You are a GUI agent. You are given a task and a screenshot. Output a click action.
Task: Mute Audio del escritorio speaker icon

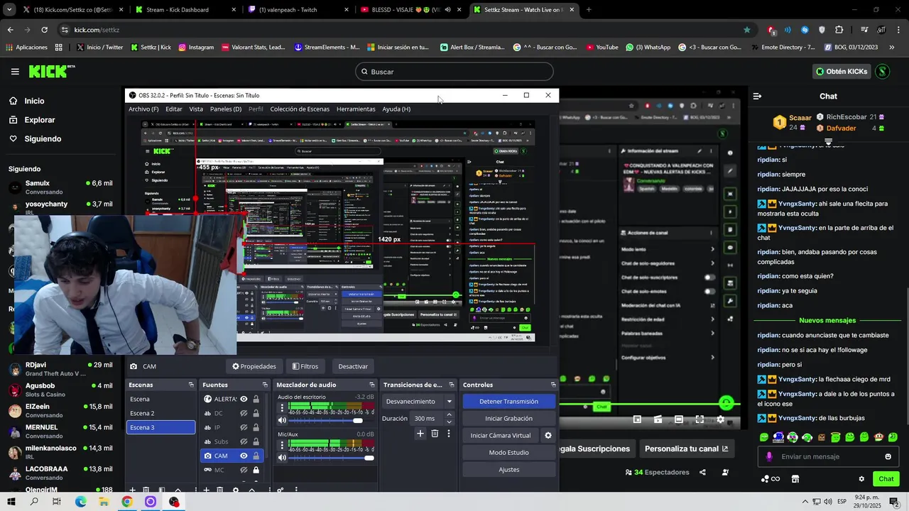(x=282, y=420)
